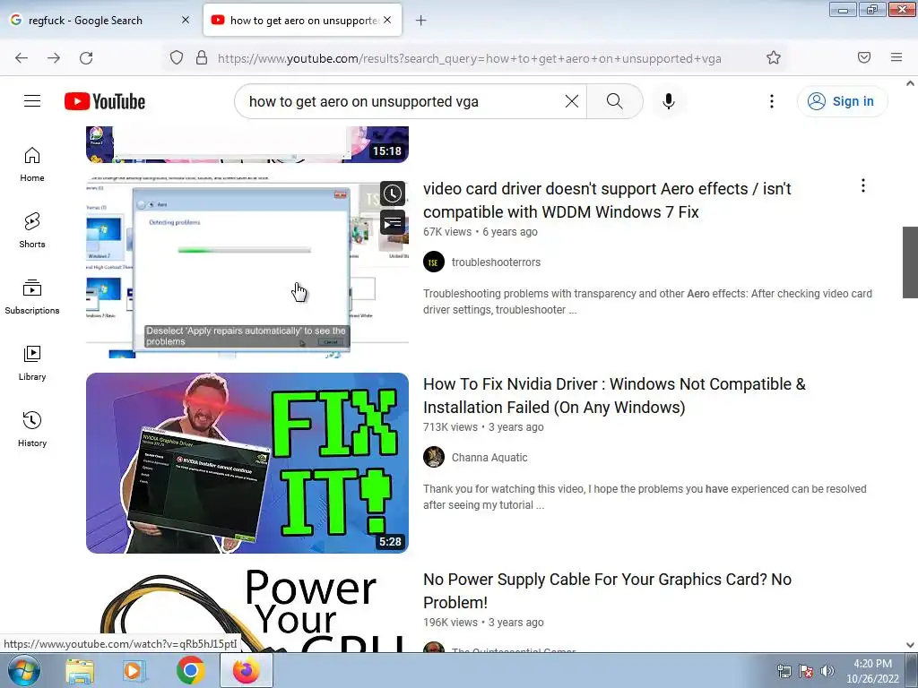Open YouTube settings three-dot menu beside Sign in

point(772,101)
